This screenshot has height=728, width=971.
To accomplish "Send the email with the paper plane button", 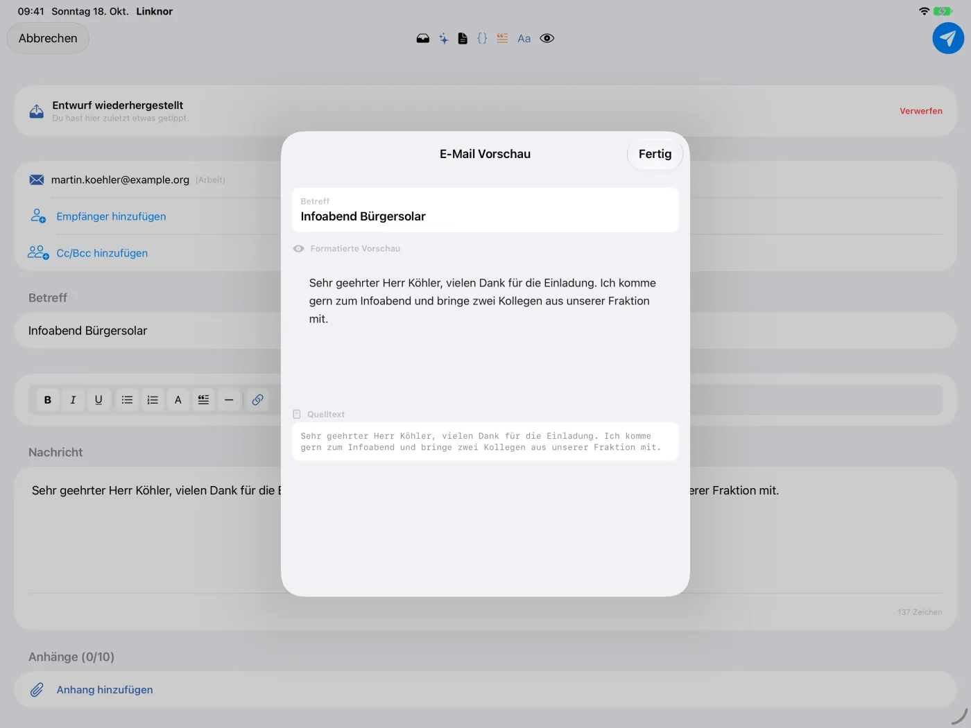I will point(948,38).
